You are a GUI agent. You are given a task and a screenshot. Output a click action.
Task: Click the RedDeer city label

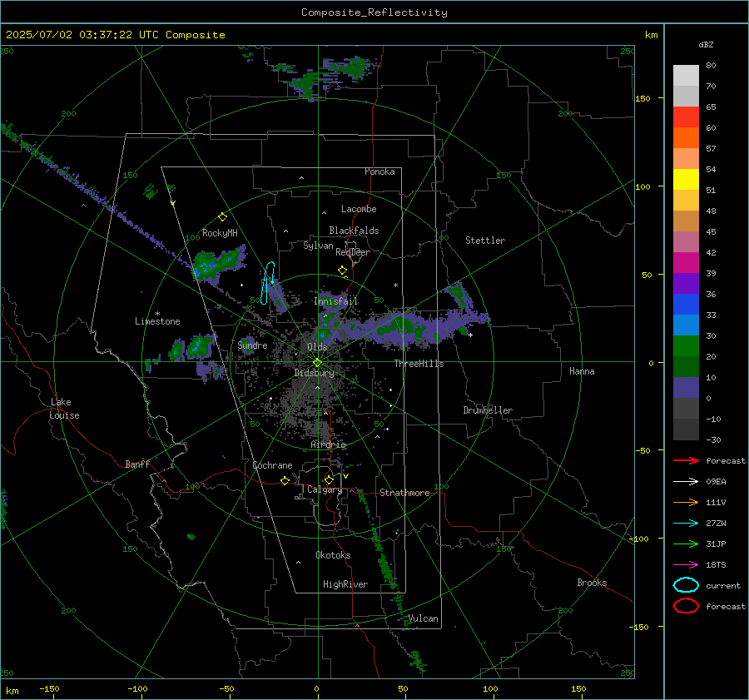353,252
